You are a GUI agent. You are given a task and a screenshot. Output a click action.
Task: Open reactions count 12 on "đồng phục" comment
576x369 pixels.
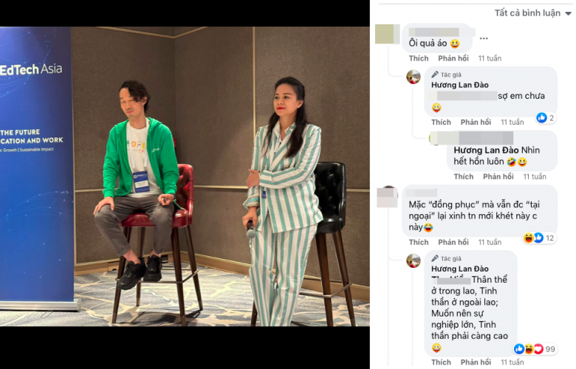pos(538,238)
